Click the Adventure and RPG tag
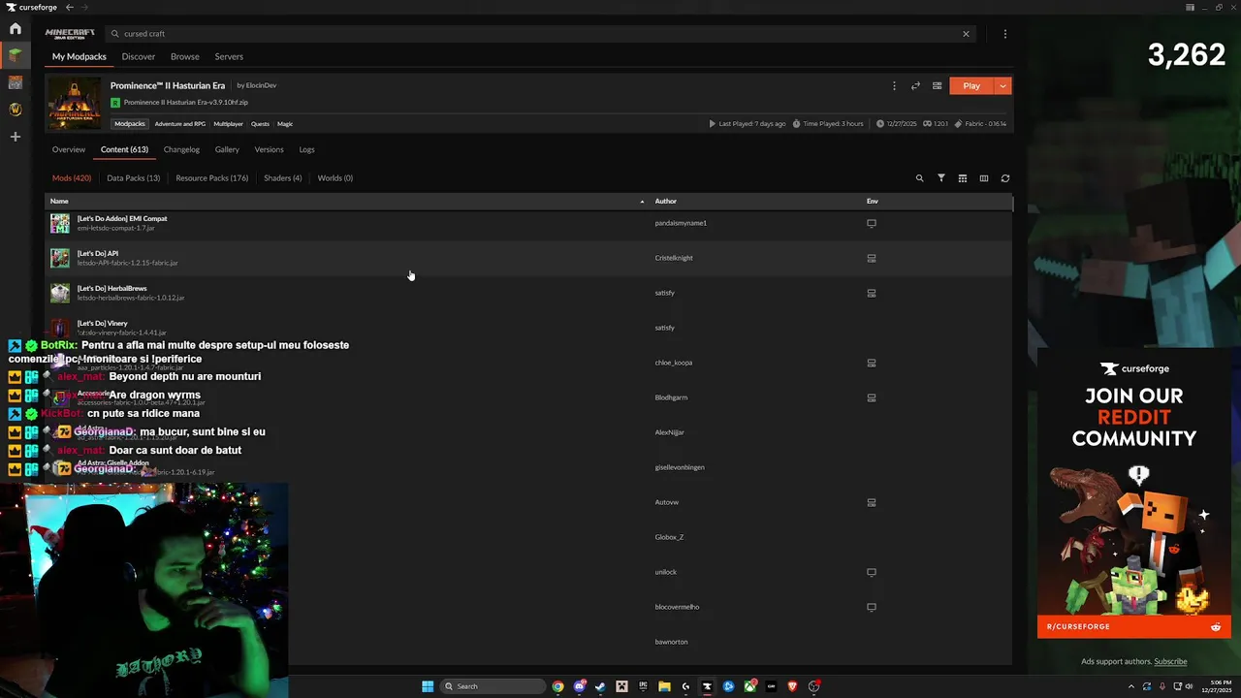 [x=180, y=124]
